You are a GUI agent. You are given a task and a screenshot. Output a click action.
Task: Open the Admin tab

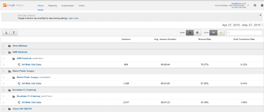[x=82, y=6]
